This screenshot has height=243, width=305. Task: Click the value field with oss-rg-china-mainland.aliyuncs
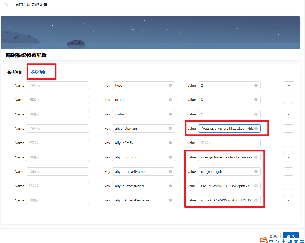229,157
